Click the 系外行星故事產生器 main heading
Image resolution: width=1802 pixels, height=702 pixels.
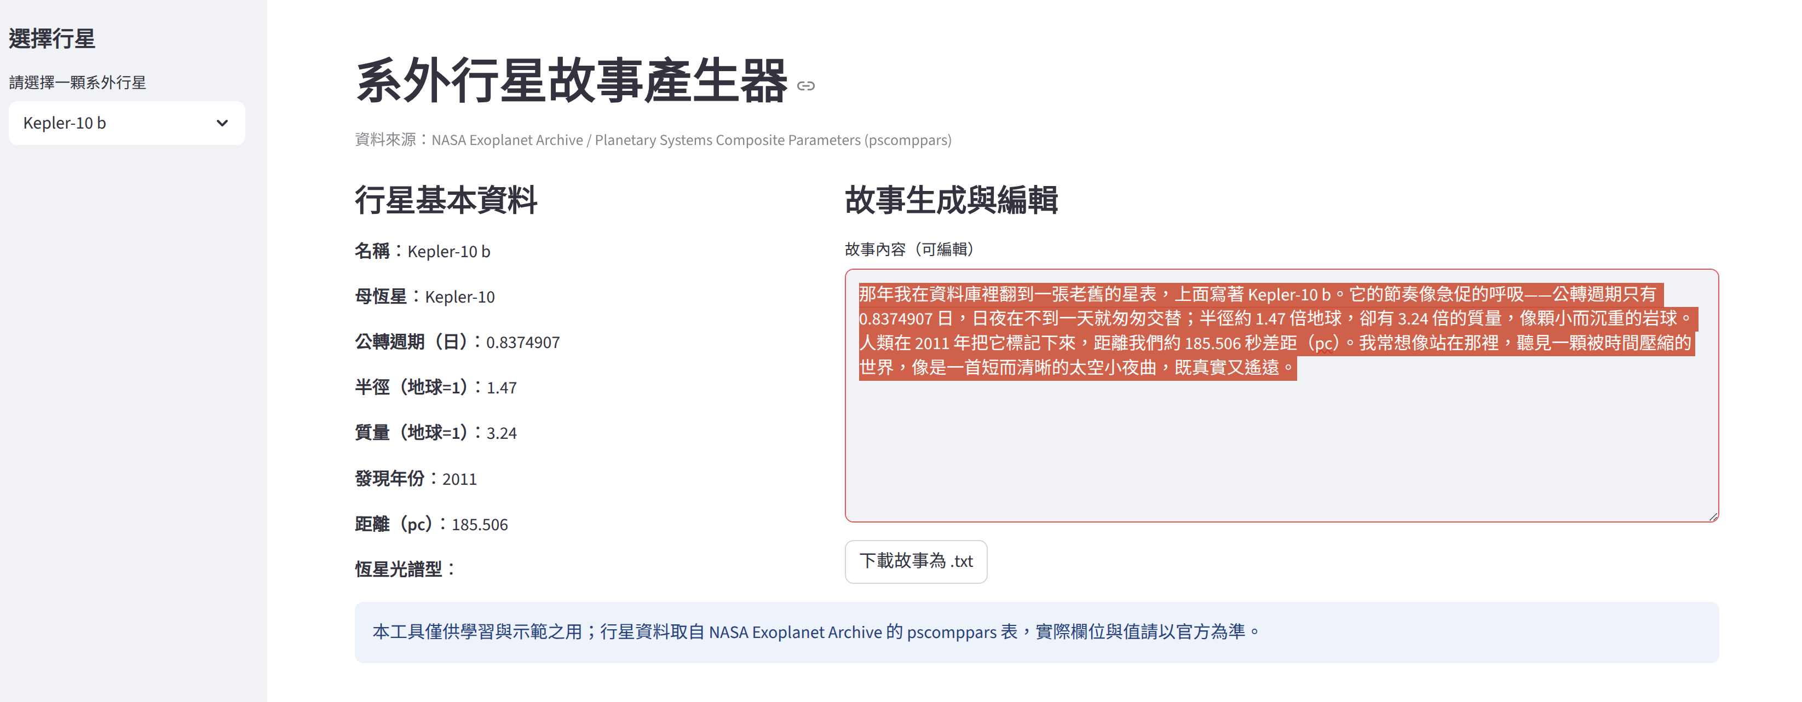coord(572,81)
